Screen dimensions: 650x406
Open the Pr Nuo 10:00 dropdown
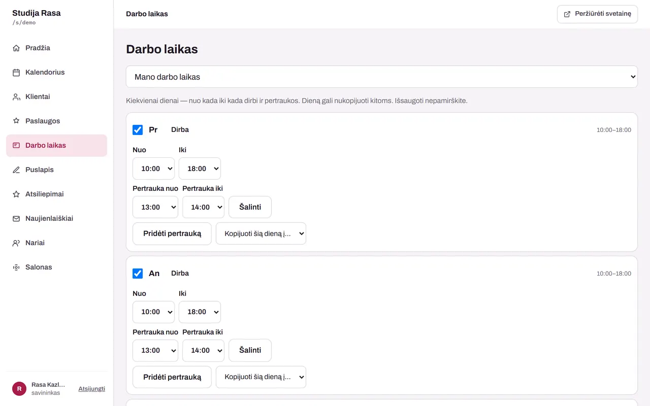(x=153, y=168)
